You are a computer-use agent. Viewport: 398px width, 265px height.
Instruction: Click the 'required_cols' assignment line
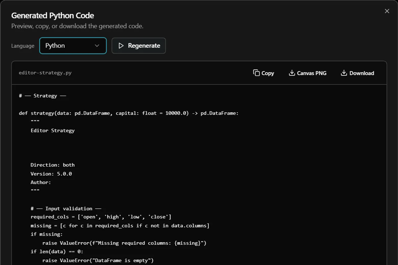(x=101, y=217)
